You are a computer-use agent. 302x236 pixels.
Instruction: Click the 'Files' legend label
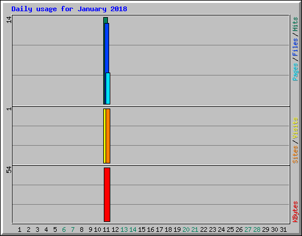coord(295,47)
